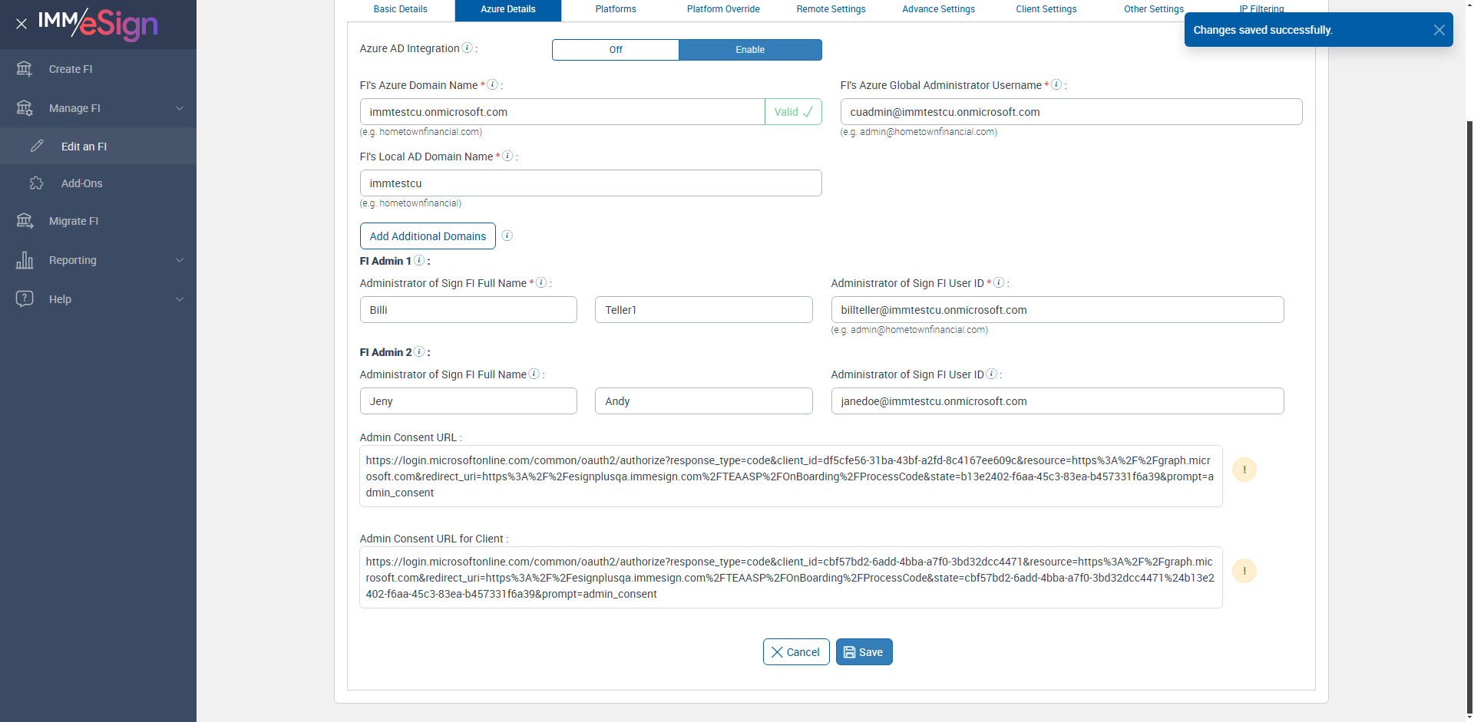1474x722 pixels.
Task: Select Add-Ons in the sidebar
Action: pos(98,183)
